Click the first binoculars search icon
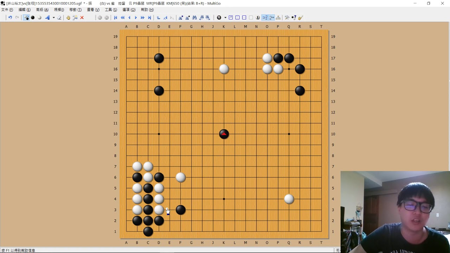Screen dimensions: 450x253 pyautogui.click(x=181, y=18)
